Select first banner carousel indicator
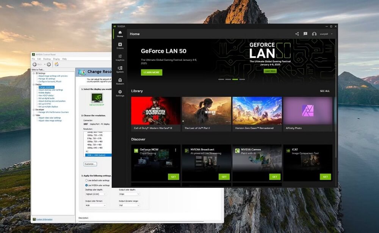Image resolution: width=379 pixels, height=233 pixels. coord(221,79)
